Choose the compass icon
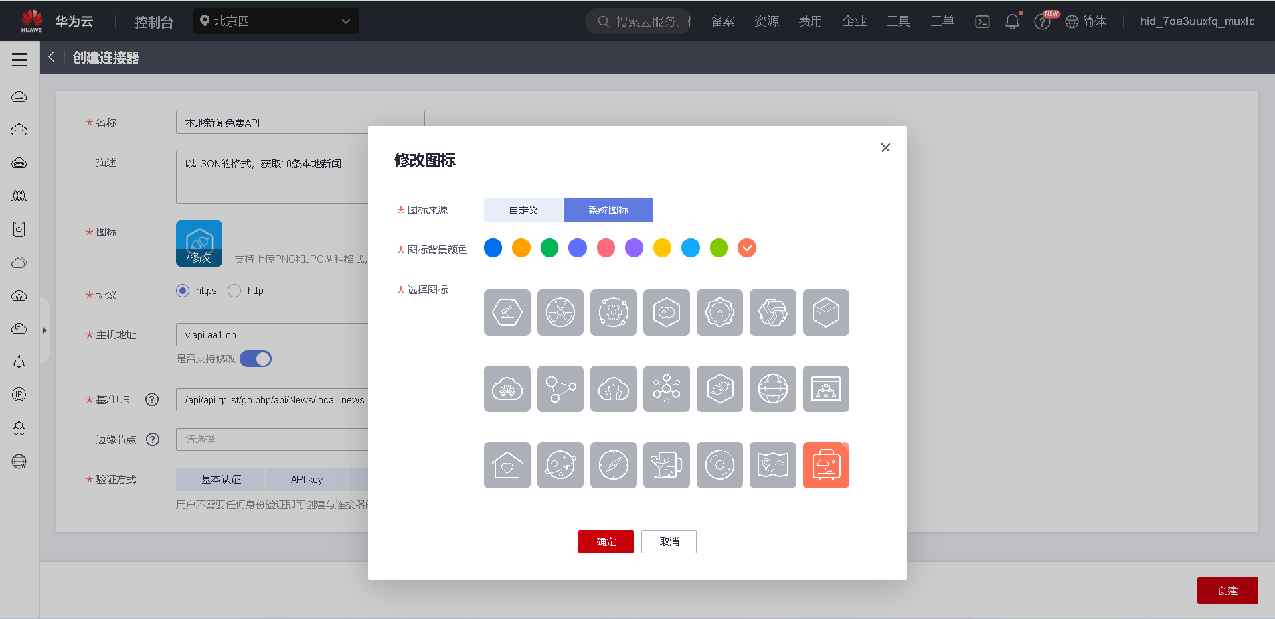 click(x=614, y=465)
